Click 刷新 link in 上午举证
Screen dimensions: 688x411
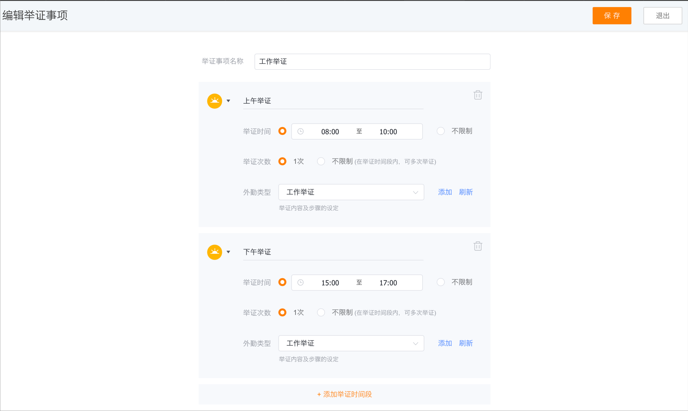[x=466, y=192]
